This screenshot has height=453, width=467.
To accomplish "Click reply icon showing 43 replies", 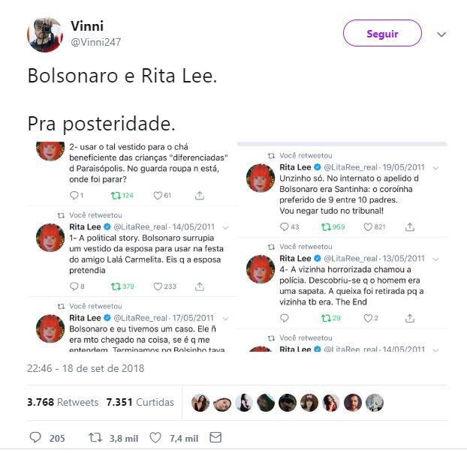I will [284, 226].
